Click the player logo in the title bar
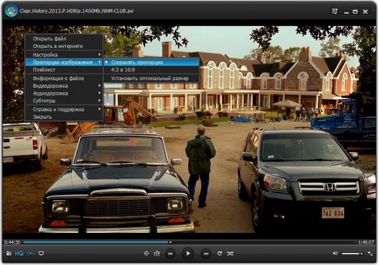The width and height of the screenshot is (379, 265). click(x=11, y=11)
